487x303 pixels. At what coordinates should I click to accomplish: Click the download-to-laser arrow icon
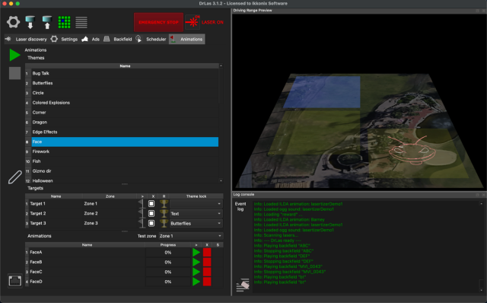[30, 22]
